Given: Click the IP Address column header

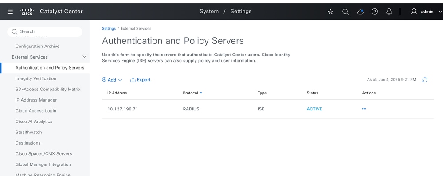Looking at the screenshot, I should pyautogui.click(x=117, y=93).
